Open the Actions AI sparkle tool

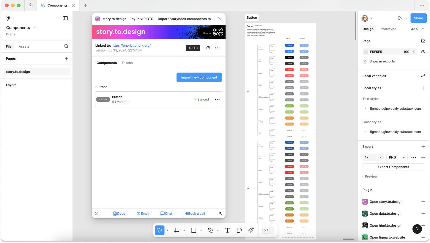pyautogui.click(x=251, y=230)
